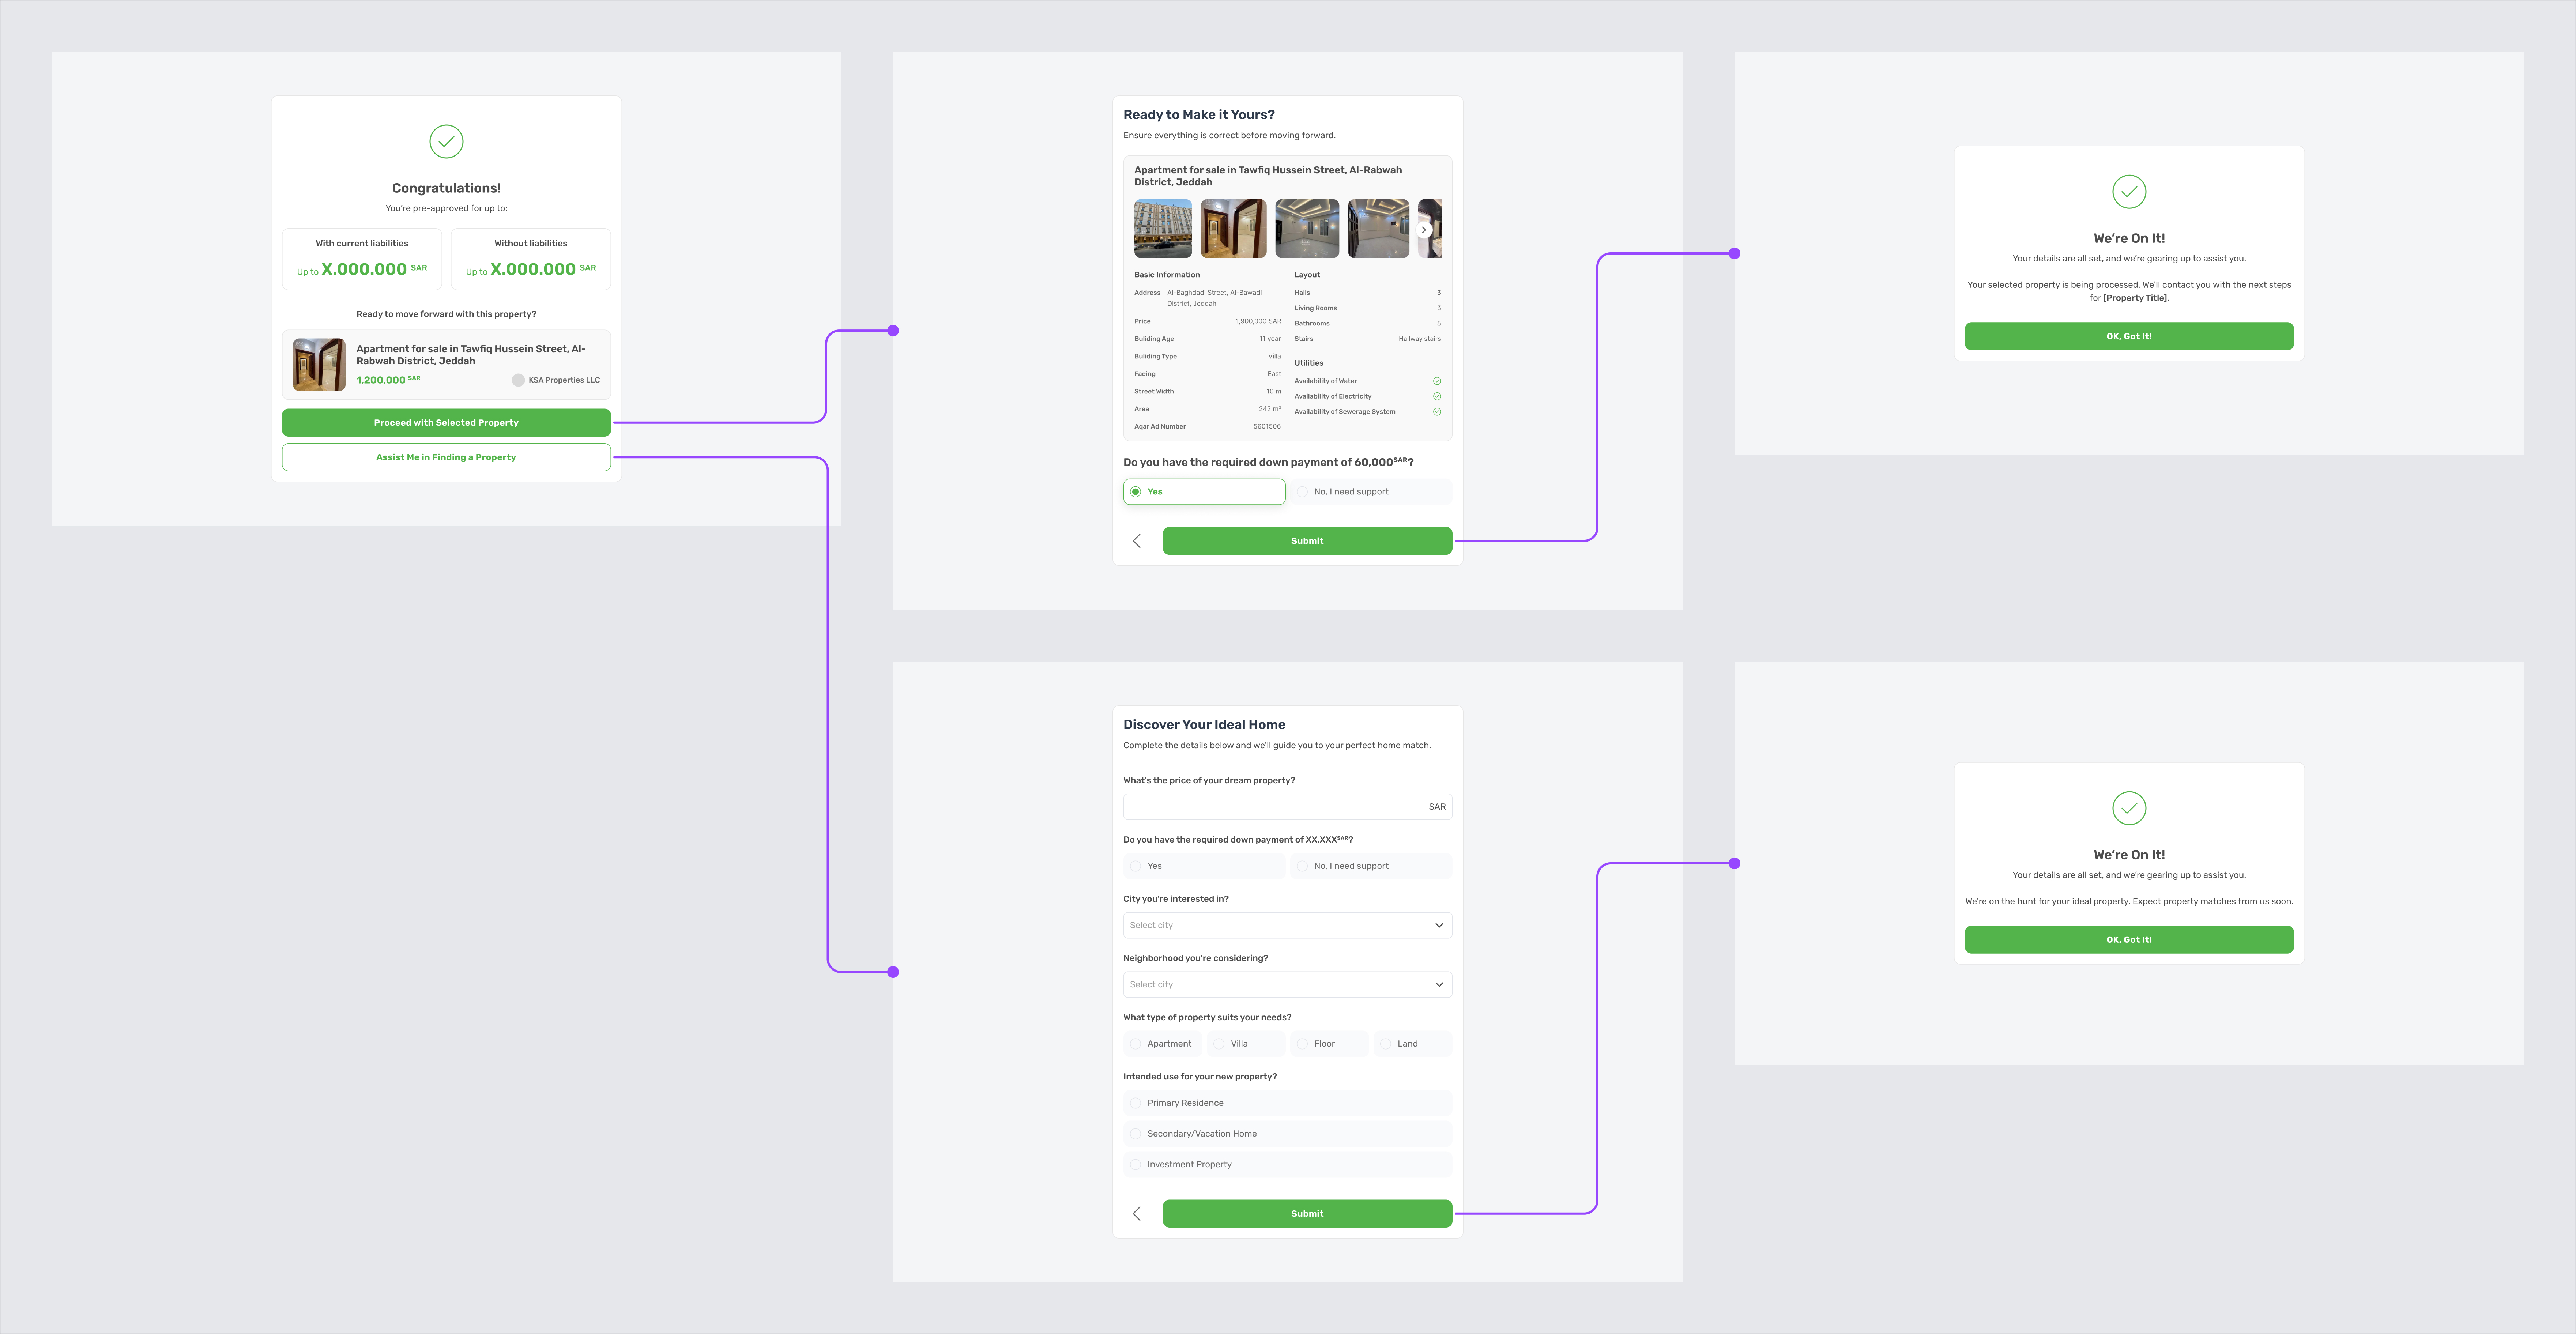Click the green checkmark above Congratulations

tap(446, 141)
